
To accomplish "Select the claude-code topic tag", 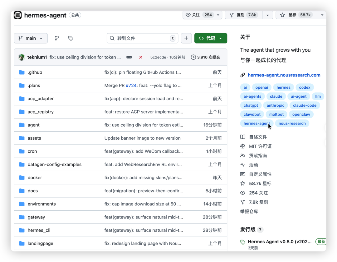I will (x=305, y=105).
